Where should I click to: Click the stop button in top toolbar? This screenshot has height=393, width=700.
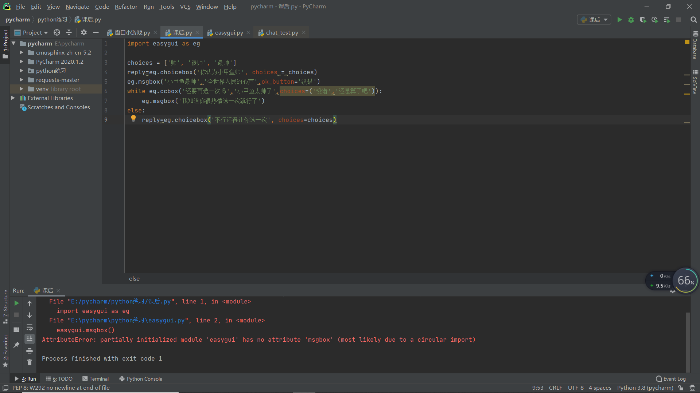click(x=678, y=20)
